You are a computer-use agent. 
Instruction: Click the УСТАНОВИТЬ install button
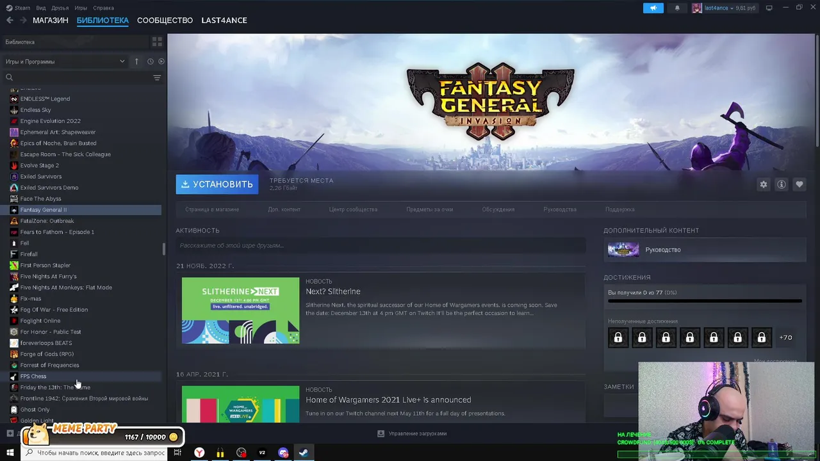click(x=217, y=184)
